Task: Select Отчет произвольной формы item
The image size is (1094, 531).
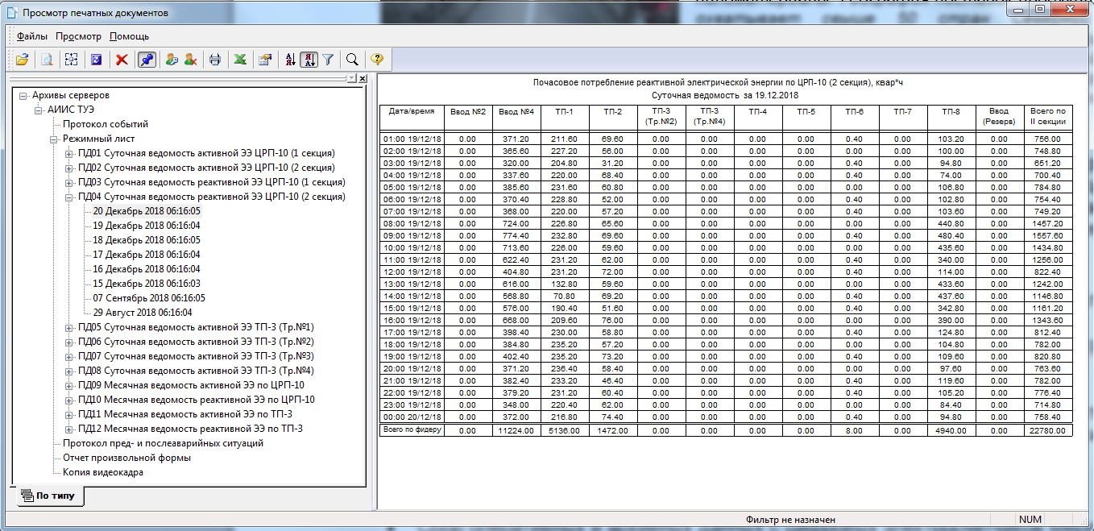Action: point(127,458)
